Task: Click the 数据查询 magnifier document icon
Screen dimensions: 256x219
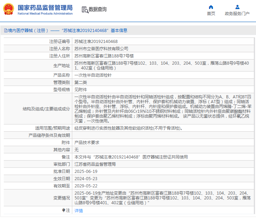Action: [x=85, y=9]
